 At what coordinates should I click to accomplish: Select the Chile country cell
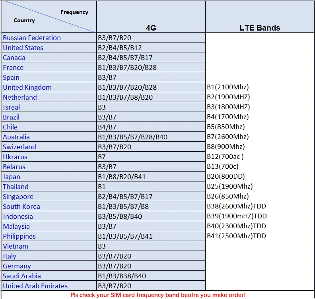(x=49, y=127)
